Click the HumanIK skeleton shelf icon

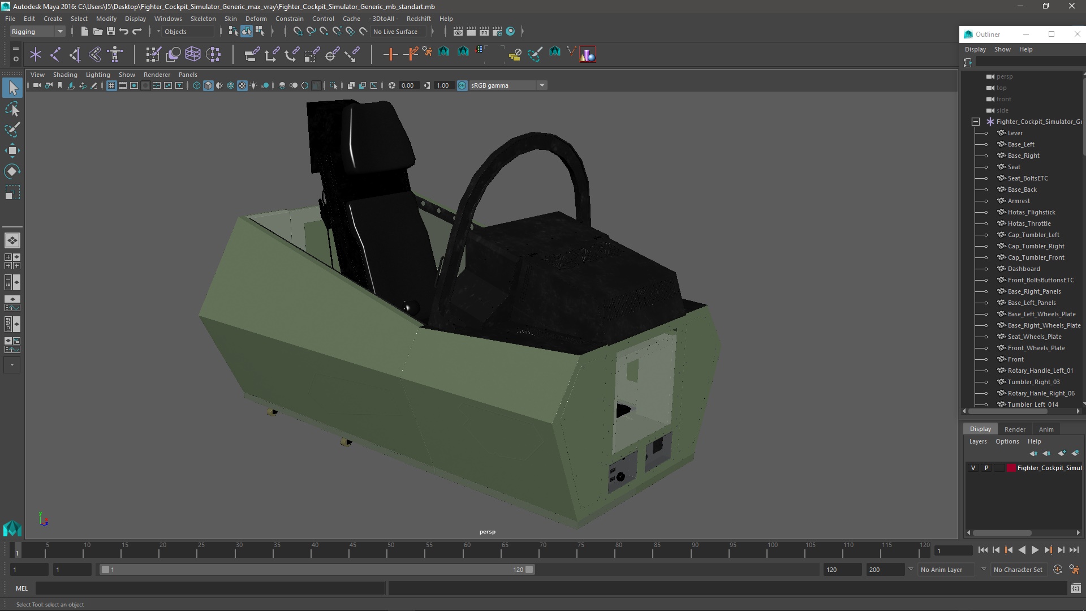pos(115,54)
